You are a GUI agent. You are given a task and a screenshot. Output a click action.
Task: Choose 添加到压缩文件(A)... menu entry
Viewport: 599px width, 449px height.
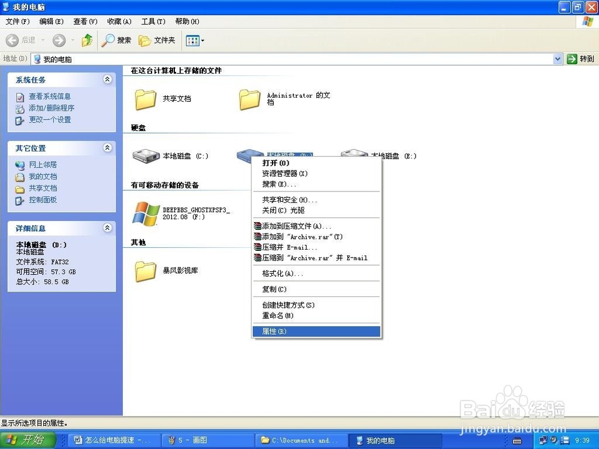click(316, 226)
